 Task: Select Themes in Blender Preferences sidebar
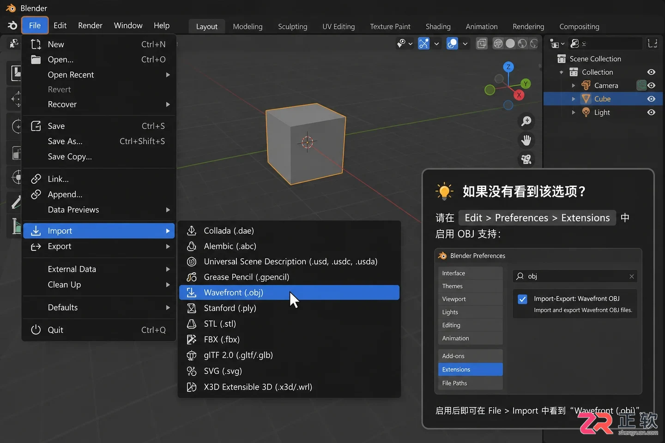(470, 286)
